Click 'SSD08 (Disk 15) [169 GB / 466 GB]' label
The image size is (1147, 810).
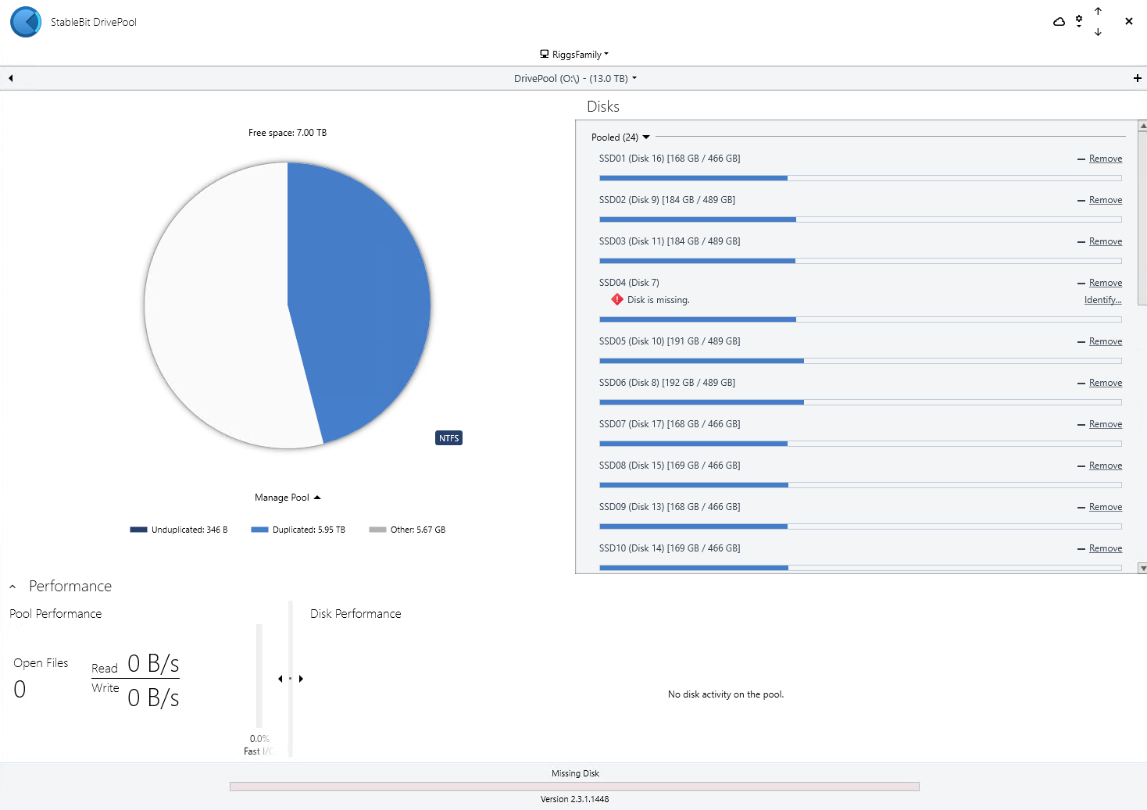670,466
